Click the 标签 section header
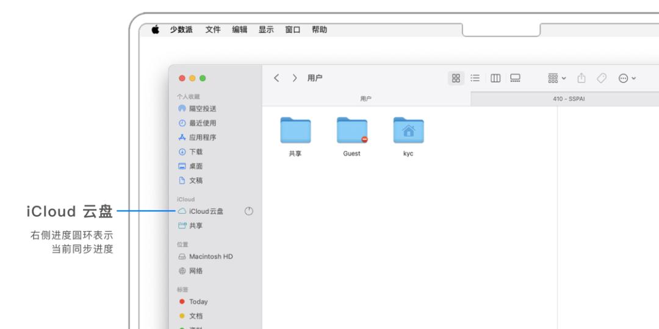Screen dimensions: 659x329 tap(182, 289)
